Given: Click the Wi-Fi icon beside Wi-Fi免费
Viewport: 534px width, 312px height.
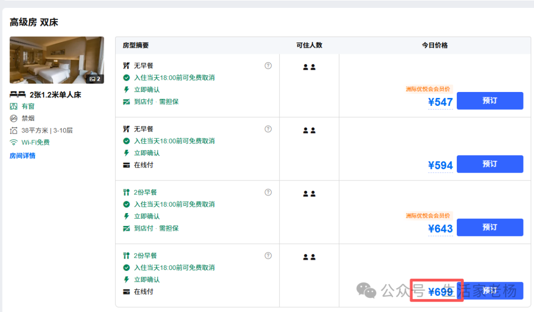Looking at the screenshot, I should [14, 142].
